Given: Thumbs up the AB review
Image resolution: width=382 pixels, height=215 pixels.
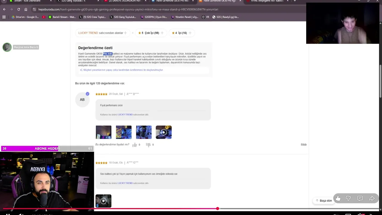Looking at the screenshot, I should (135, 145).
